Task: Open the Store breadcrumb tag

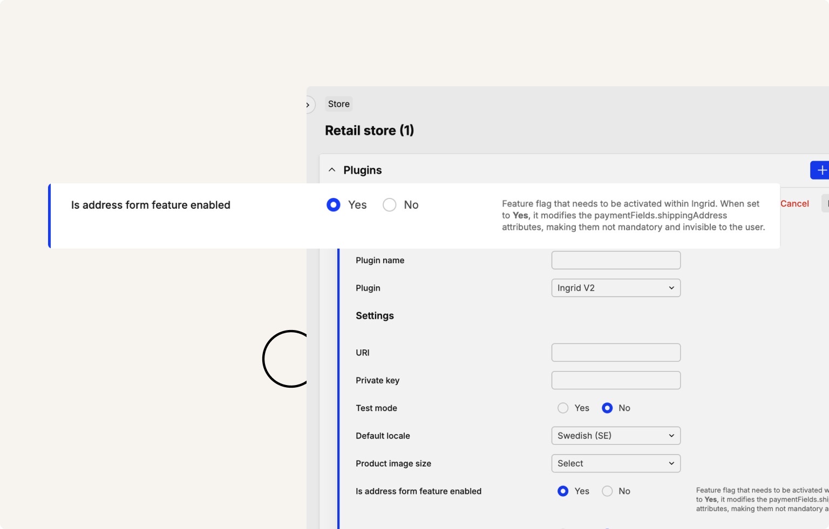Action: [x=338, y=104]
